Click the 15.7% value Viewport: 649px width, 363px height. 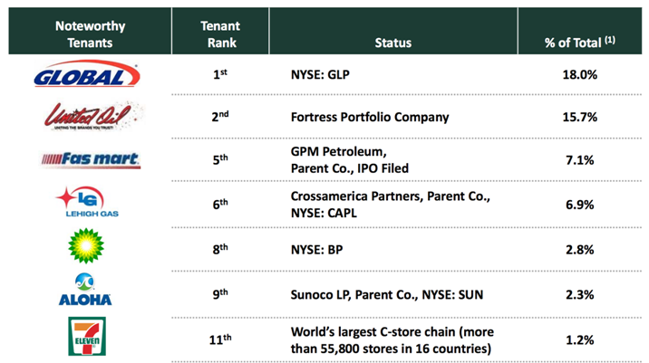pos(579,117)
